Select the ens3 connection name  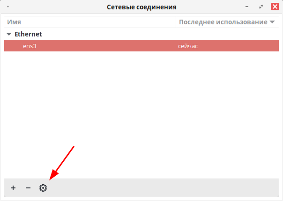tap(30, 46)
